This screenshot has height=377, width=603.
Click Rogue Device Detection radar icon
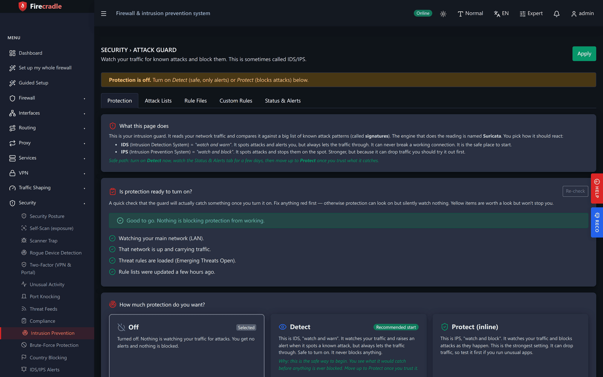pyautogui.click(x=24, y=253)
